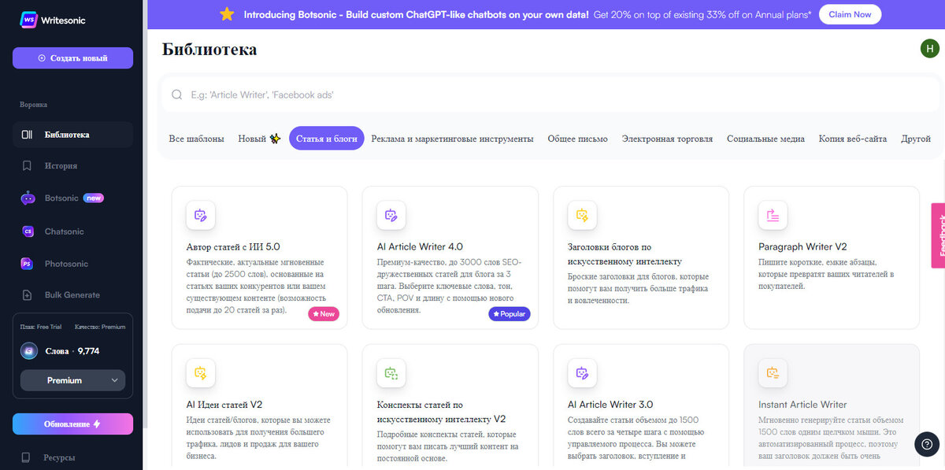The image size is (945, 470).
Task: Open AI Идеи статей V2 title
Action: tap(224, 405)
